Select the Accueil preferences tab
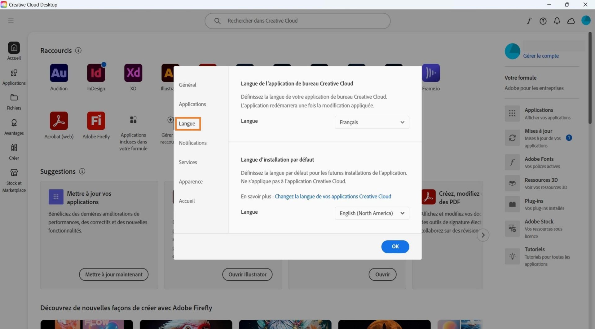Image resolution: width=595 pixels, height=329 pixels. 187,201
